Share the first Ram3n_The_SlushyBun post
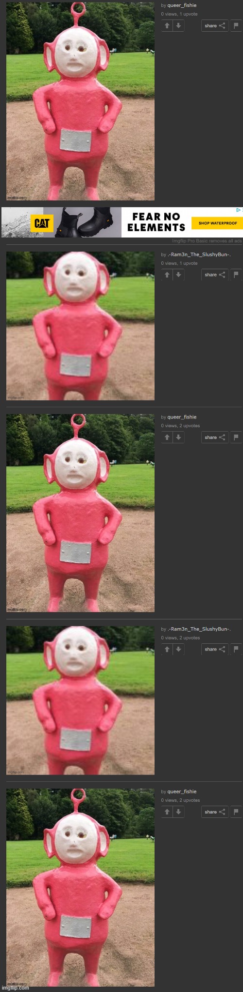 pyautogui.click(x=215, y=275)
